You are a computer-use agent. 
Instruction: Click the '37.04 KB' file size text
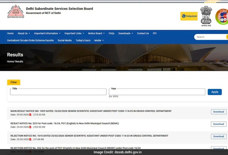tap(39, 139)
